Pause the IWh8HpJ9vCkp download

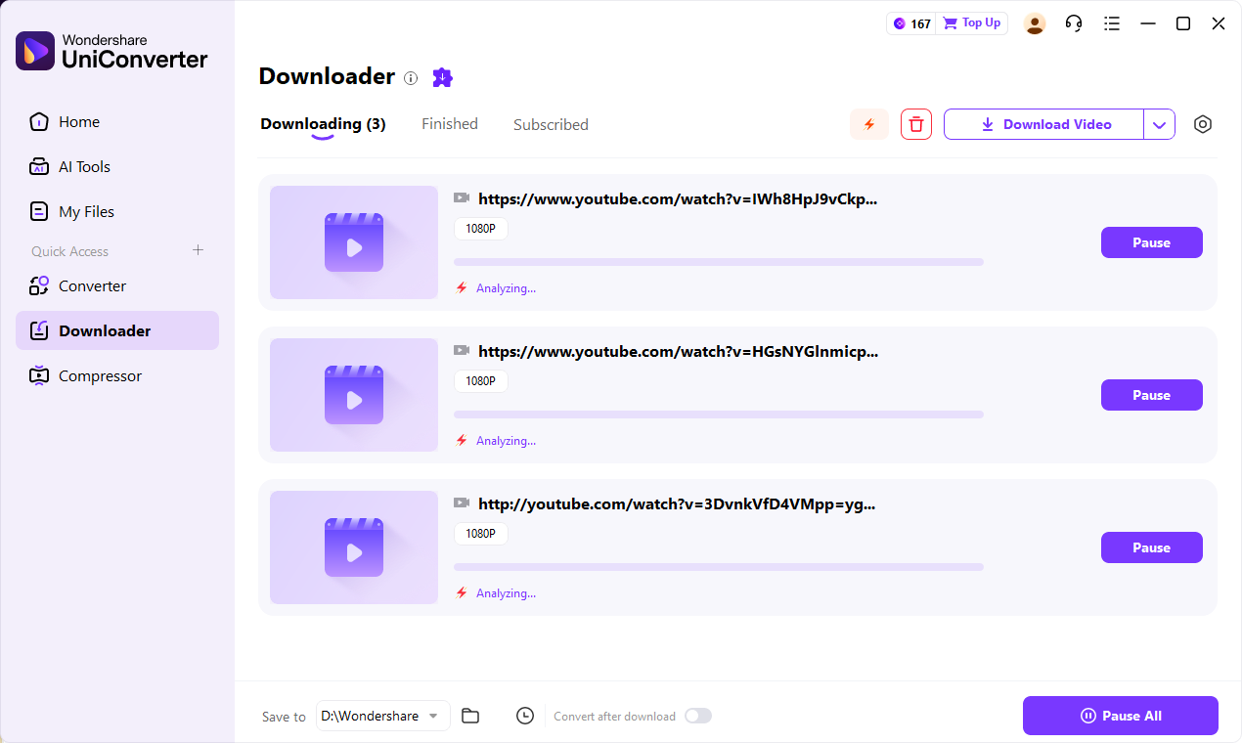tap(1152, 242)
